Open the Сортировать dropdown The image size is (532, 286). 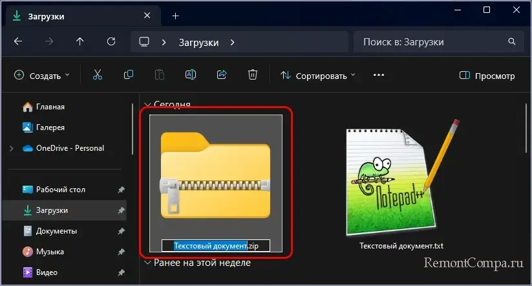(318, 76)
